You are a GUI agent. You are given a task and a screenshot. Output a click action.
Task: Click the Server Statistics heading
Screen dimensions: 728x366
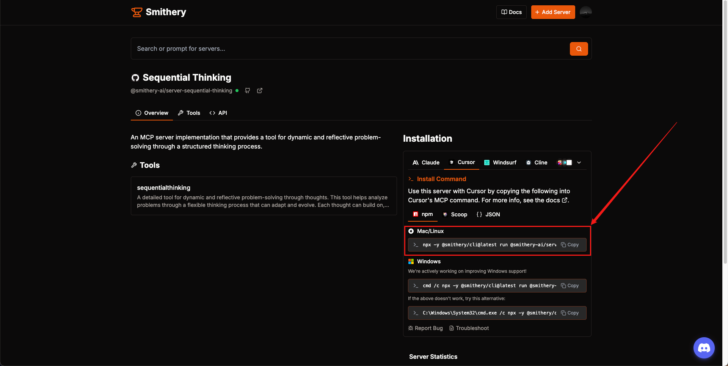[433, 357]
